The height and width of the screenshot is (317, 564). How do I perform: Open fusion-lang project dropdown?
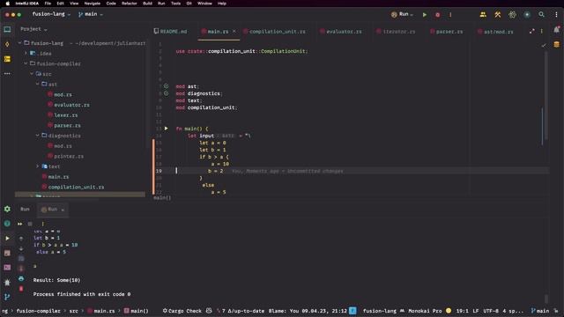pyautogui.click(x=51, y=14)
